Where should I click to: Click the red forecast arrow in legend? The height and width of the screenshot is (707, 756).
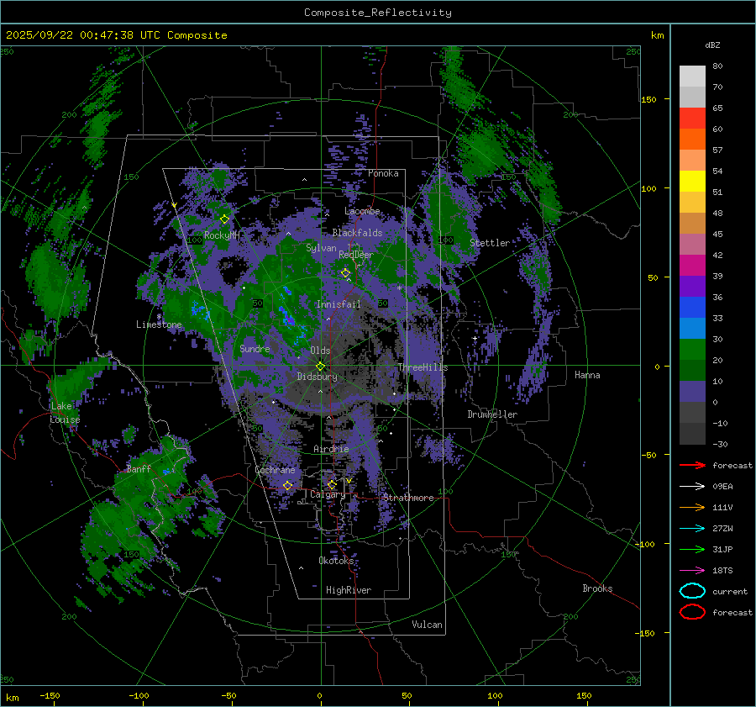tap(692, 465)
